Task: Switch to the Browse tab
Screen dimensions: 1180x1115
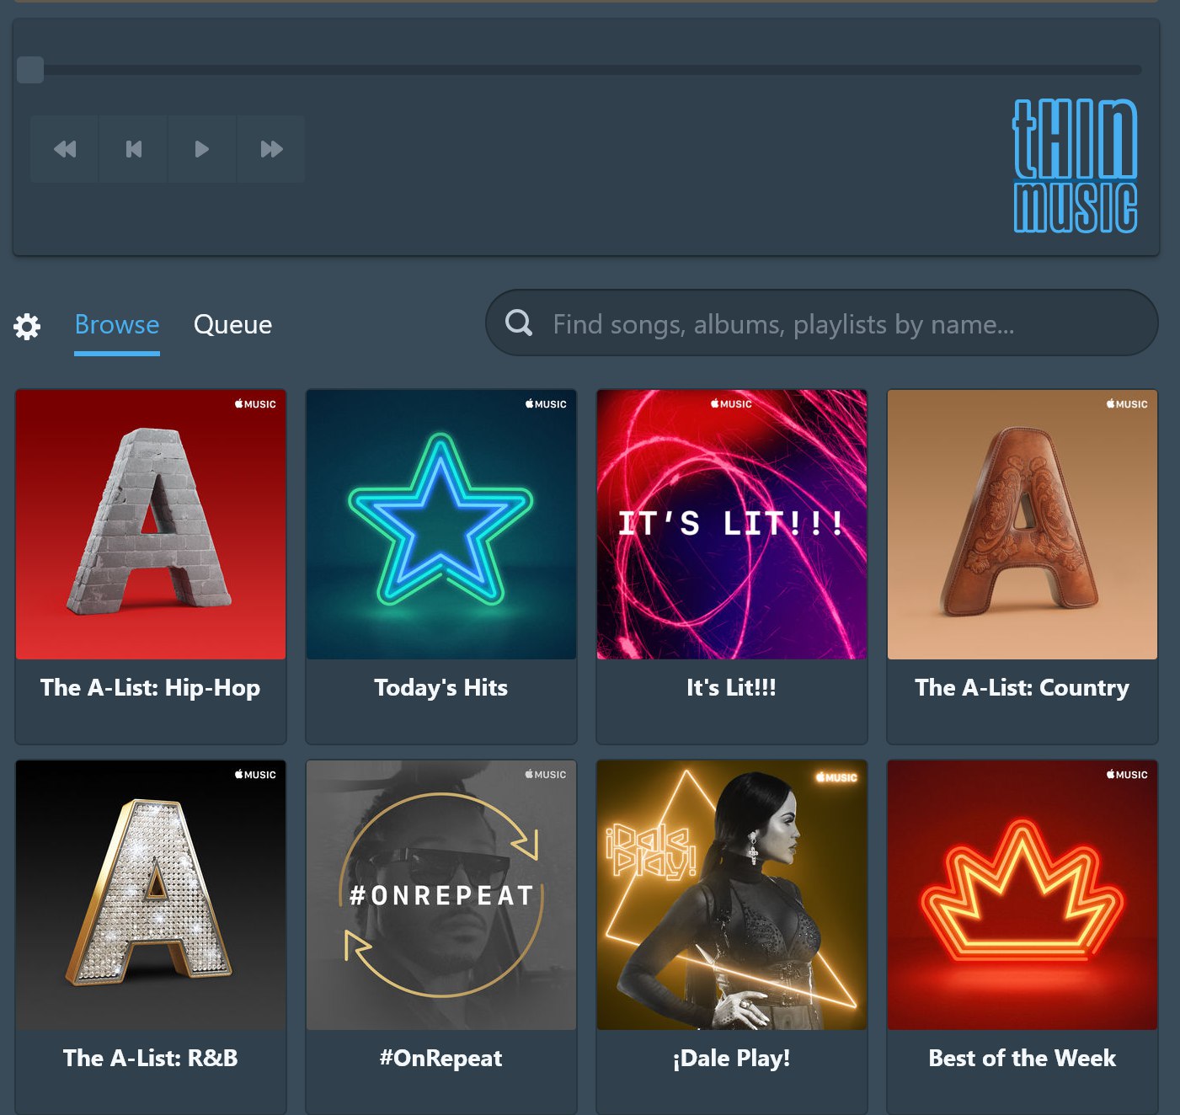Action: point(117,324)
